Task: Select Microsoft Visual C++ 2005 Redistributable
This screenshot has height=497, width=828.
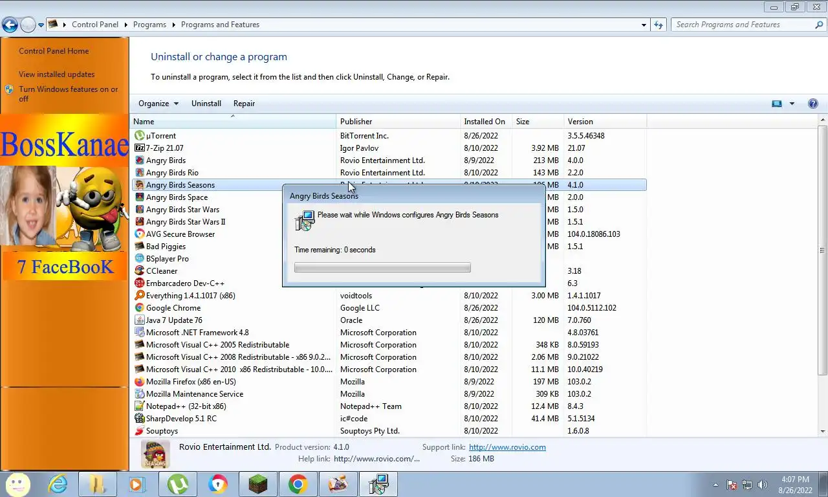Action: (x=389, y=345)
